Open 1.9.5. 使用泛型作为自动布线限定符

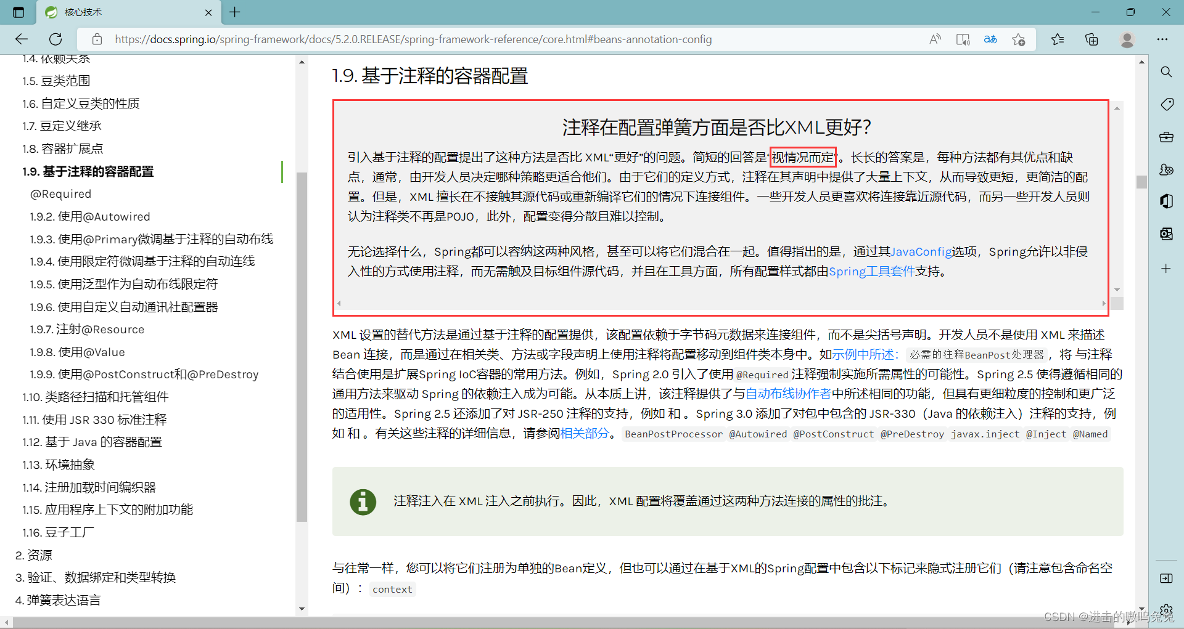coord(124,284)
